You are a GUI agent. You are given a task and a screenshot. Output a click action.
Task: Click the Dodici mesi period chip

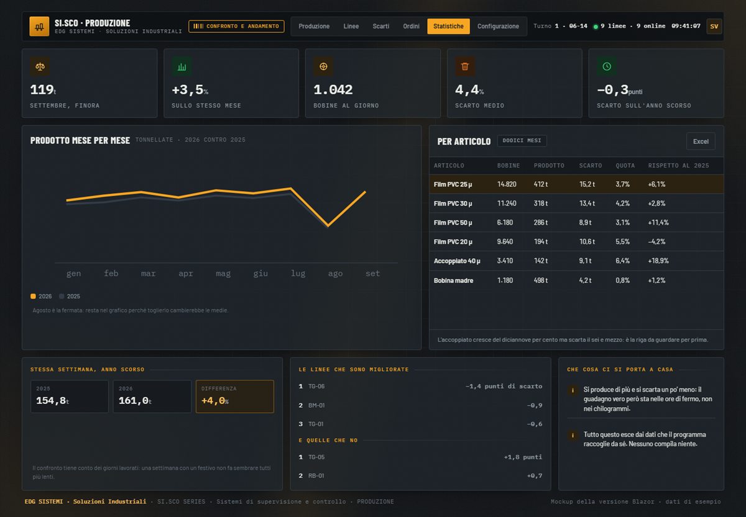coord(522,141)
